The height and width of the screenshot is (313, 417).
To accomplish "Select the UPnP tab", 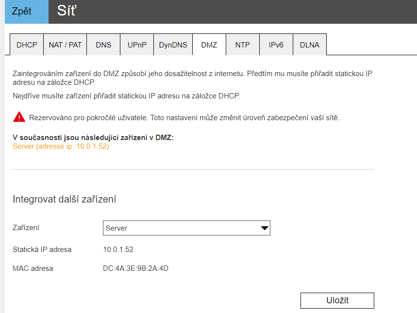I will point(137,45).
